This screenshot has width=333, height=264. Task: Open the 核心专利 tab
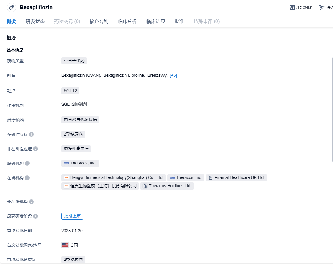pyautogui.click(x=99, y=21)
